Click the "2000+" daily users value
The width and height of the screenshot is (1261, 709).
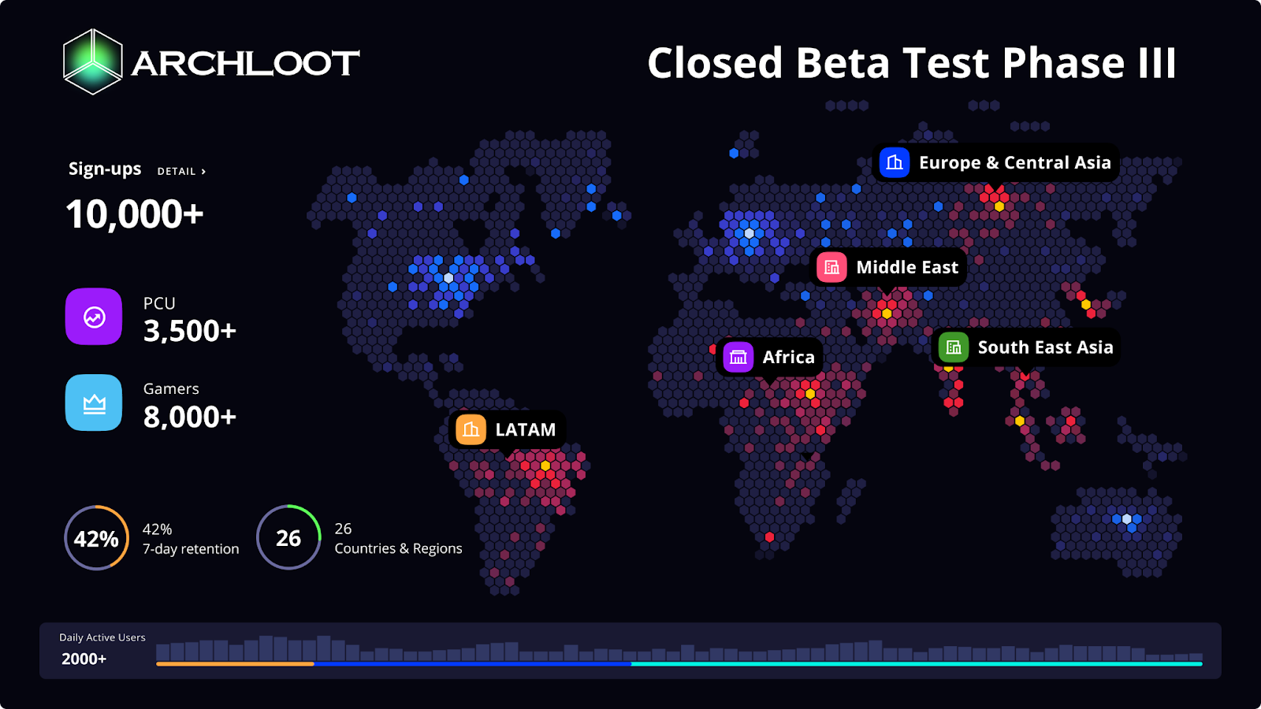[x=84, y=659]
